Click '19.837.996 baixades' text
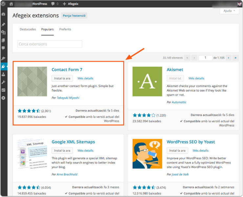243x197 pixels. [x=32, y=117]
